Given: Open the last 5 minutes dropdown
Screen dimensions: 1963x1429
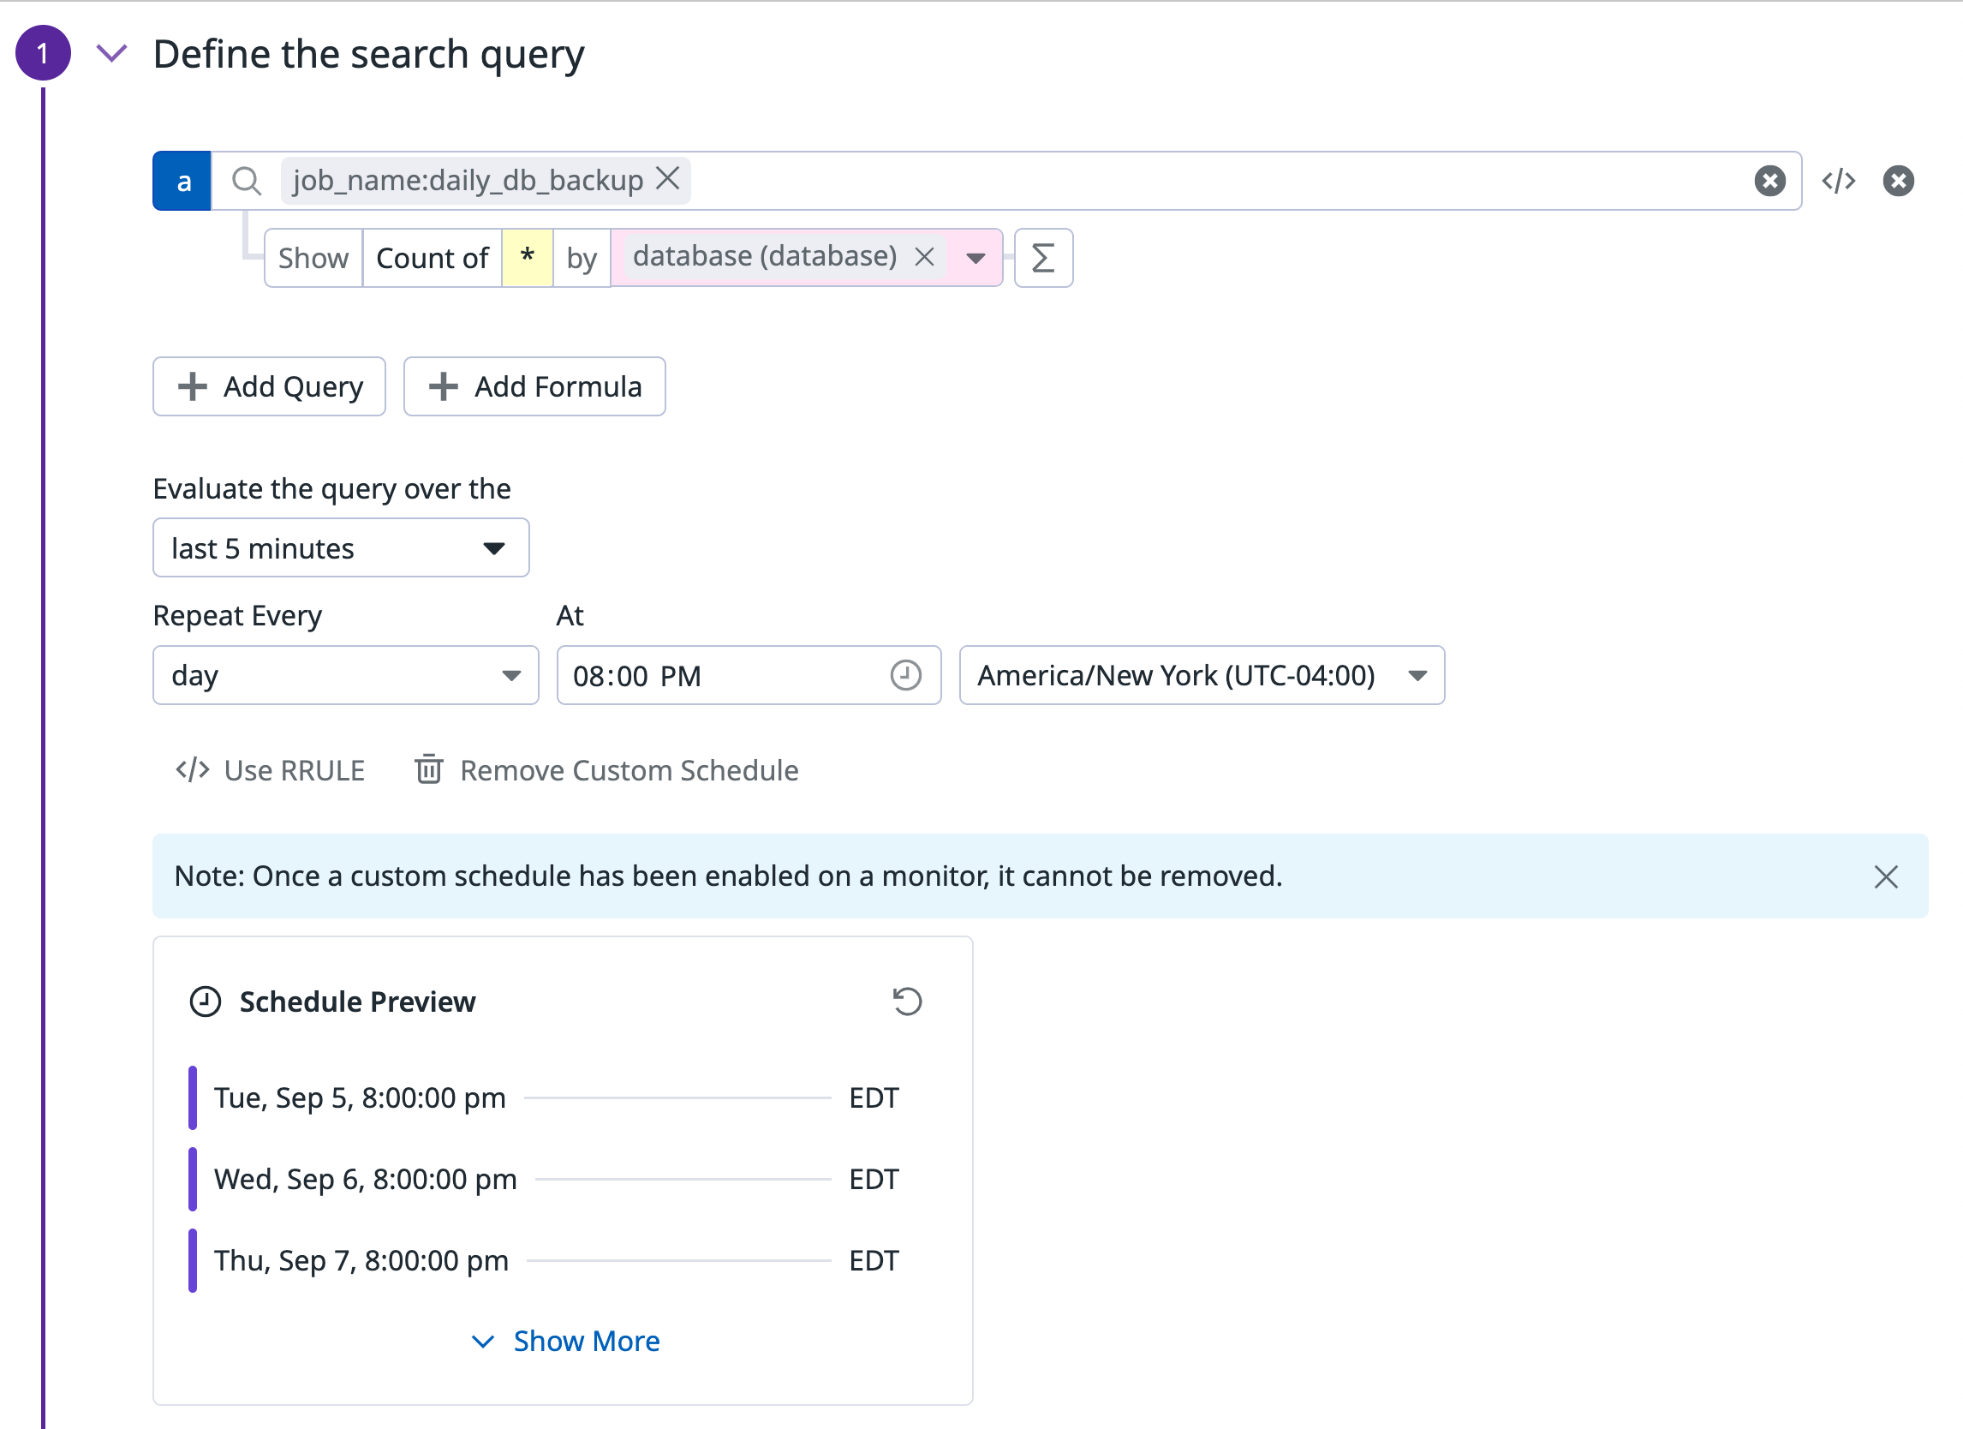Looking at the screenshot, I should 340,548.
